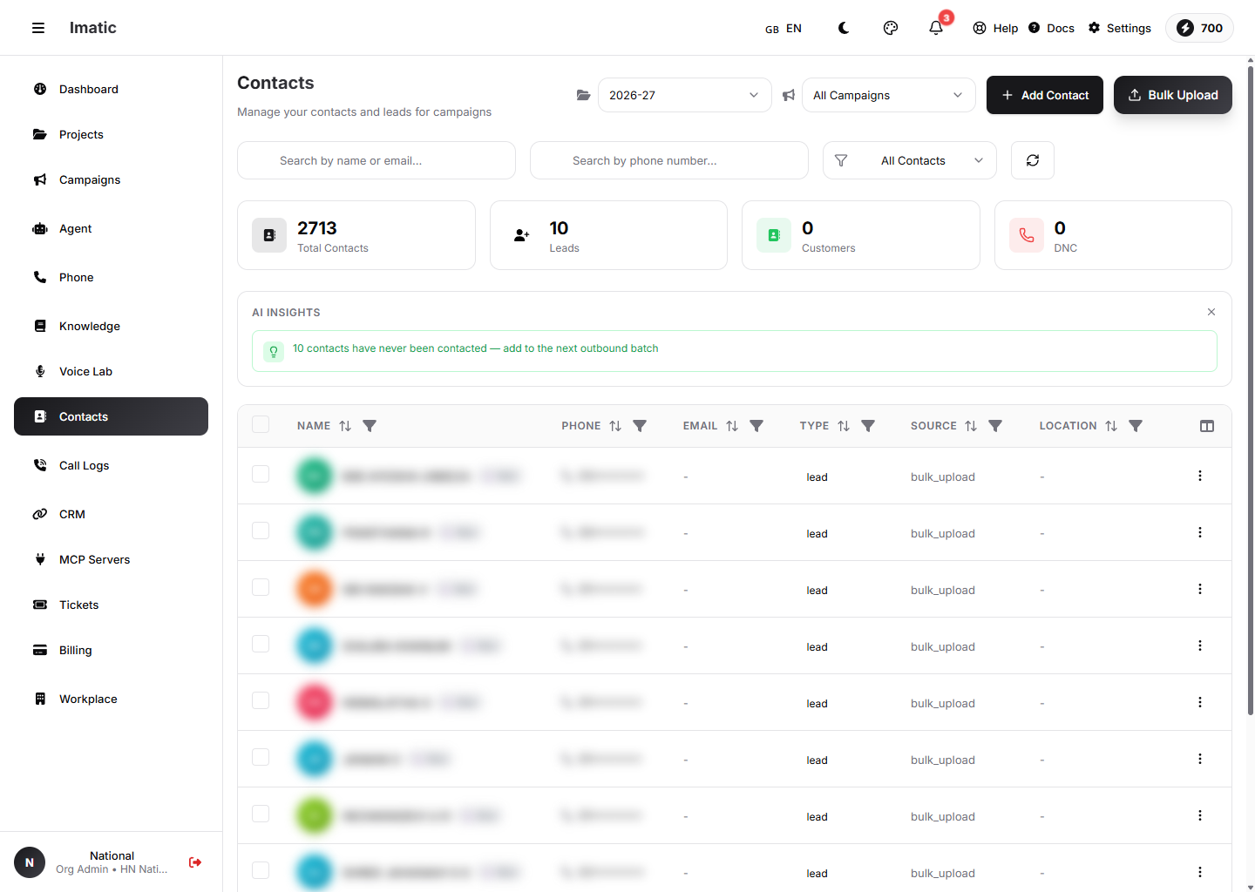Sort by PHONE column arrows

coord(615,426)
